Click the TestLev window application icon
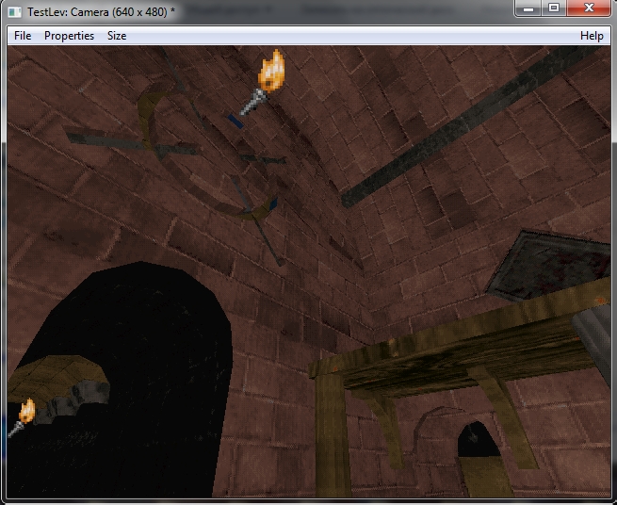Screen dimensions: 617x505 [15, 12]
